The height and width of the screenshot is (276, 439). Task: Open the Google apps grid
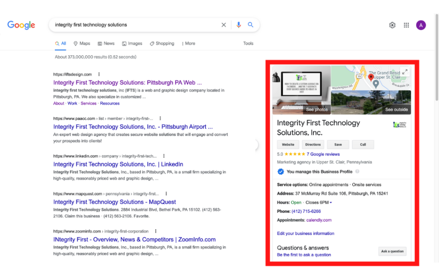pyautogui.click(x=406, y=25)
